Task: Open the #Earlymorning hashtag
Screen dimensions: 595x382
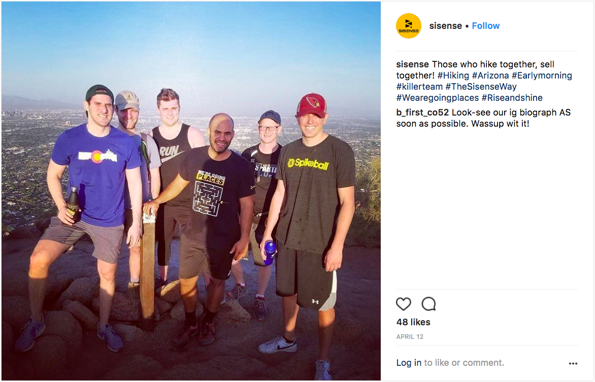Action: (x=542, y=75)
